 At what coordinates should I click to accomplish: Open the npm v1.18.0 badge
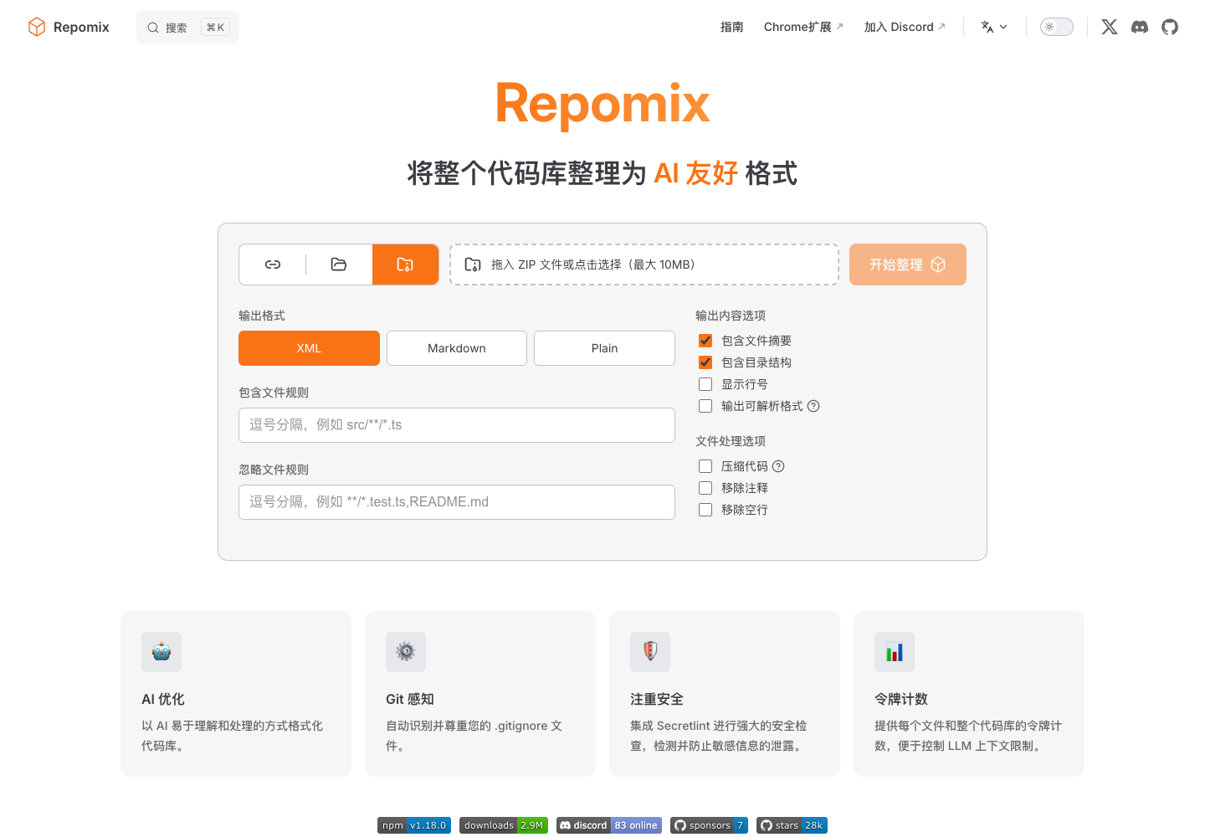tap(414, 825)
